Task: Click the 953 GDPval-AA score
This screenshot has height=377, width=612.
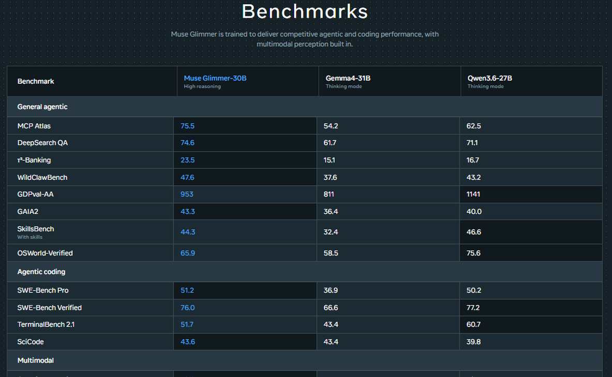Action: point(187,194)
